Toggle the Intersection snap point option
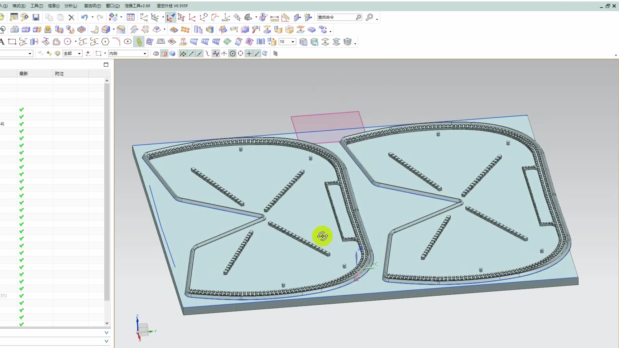This screenshot has width=619, height=348. (x=224, y=54)
